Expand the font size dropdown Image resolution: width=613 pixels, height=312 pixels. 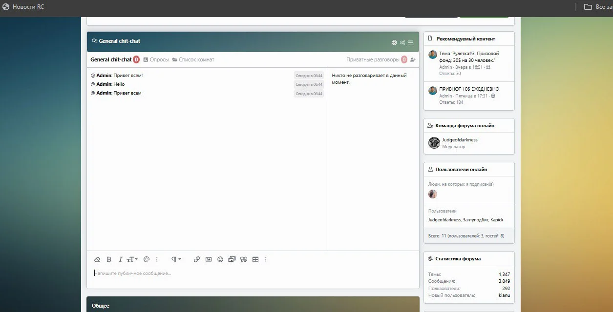[x=132, y=259]
